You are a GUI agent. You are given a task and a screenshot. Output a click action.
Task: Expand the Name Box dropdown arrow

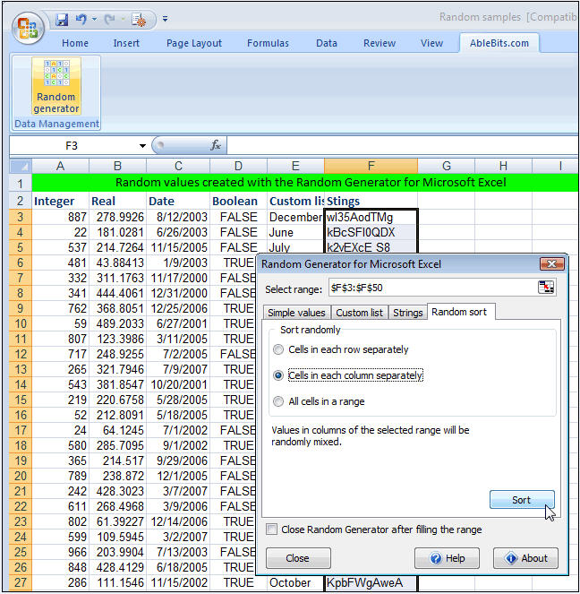click(x=142, y=146)
